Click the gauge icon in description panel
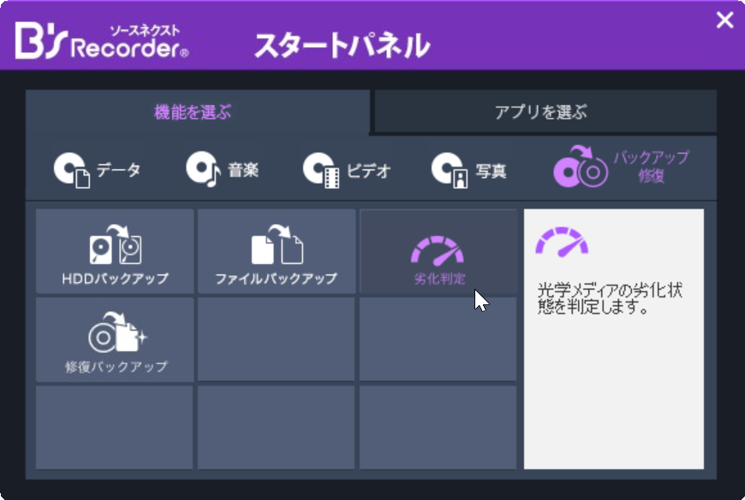This screenshot has height=500, width=745. coord(562,242)
